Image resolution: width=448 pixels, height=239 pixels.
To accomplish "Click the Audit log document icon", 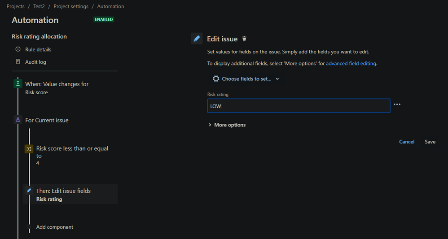I will [18, 62].
